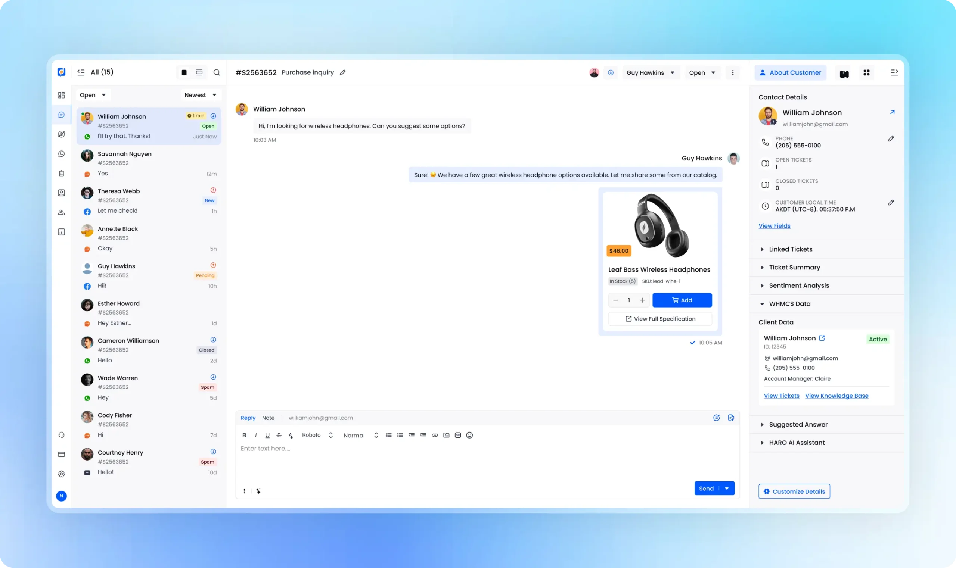Open the Newest sorting dropdown

point(200,94)
